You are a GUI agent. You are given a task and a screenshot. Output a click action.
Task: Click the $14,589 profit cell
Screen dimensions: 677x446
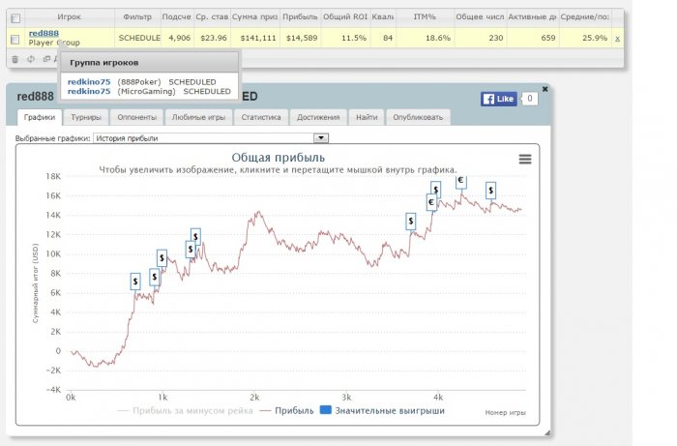point(302,38)
